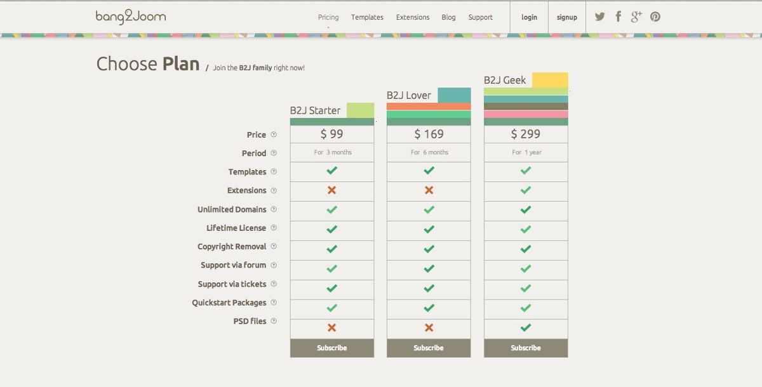The width and height of the screenshot is (762, 387).
Task: Visit the Blog menu item
Action: [x=449, y=17]
